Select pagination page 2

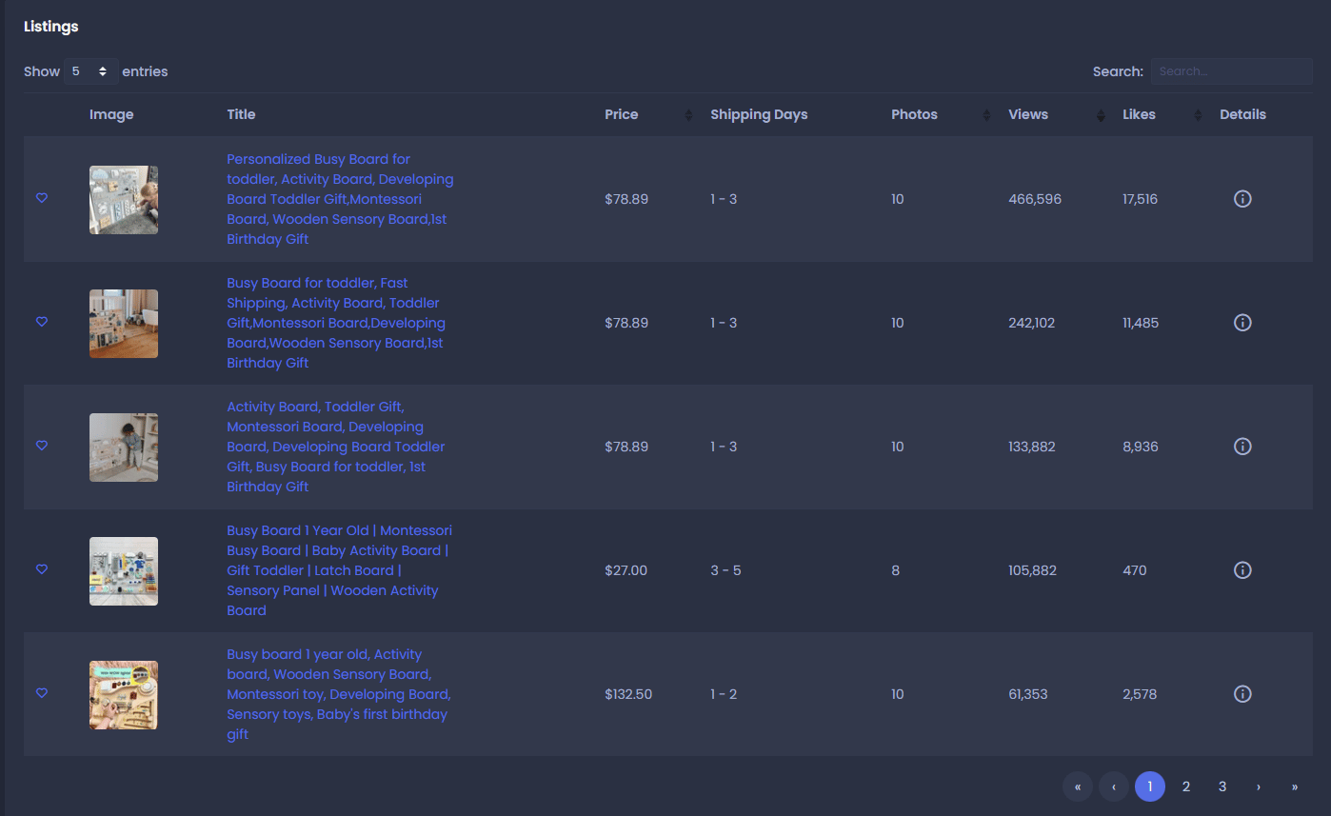click(1186, 786)
